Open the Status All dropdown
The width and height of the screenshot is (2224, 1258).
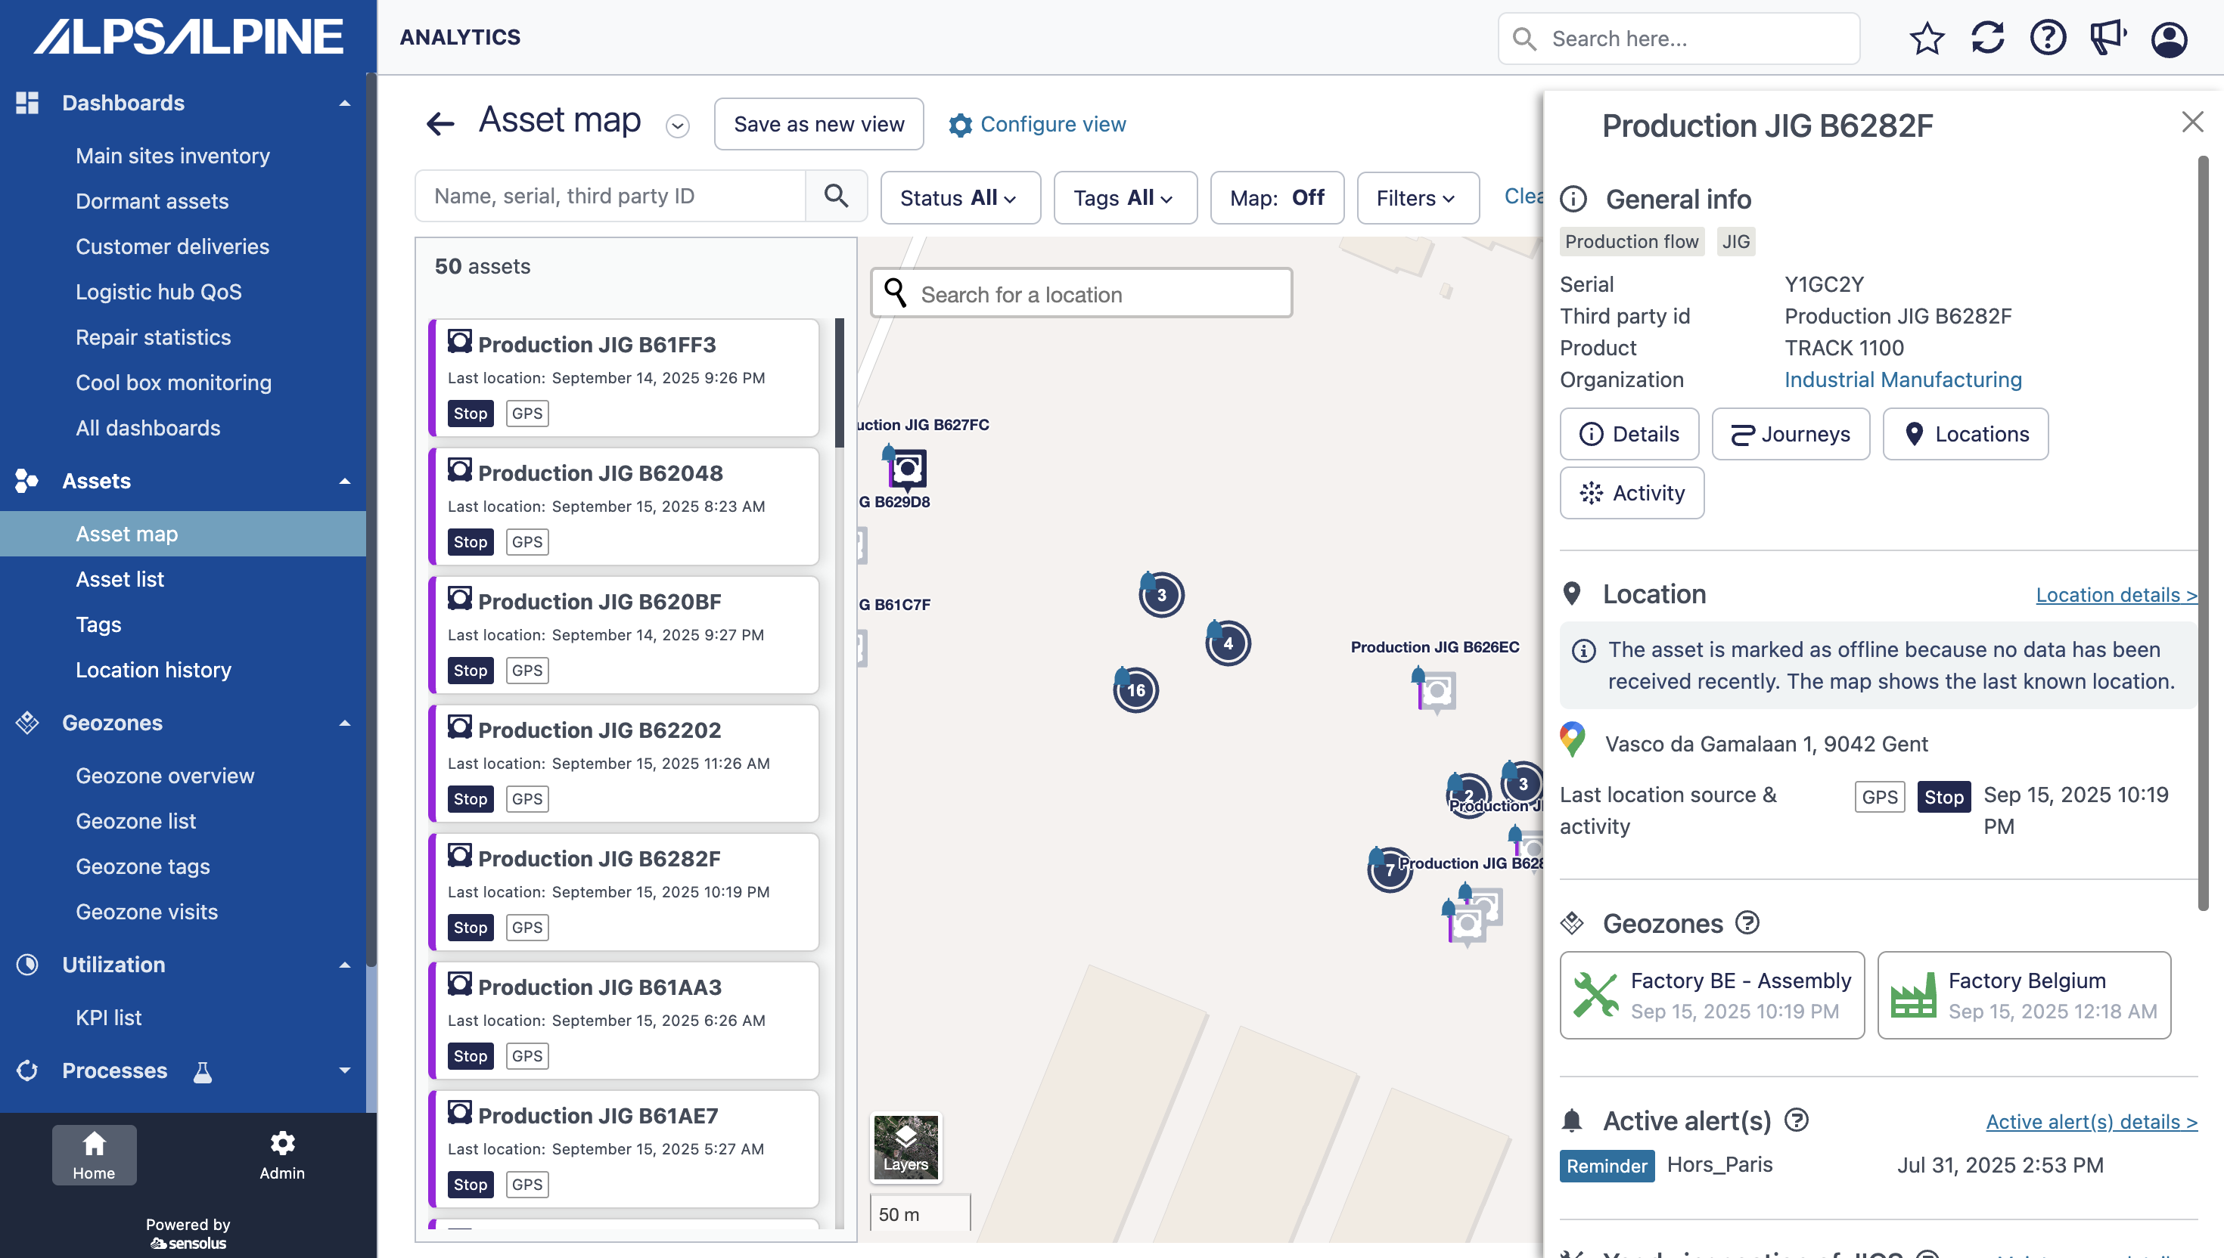point(959,198)
